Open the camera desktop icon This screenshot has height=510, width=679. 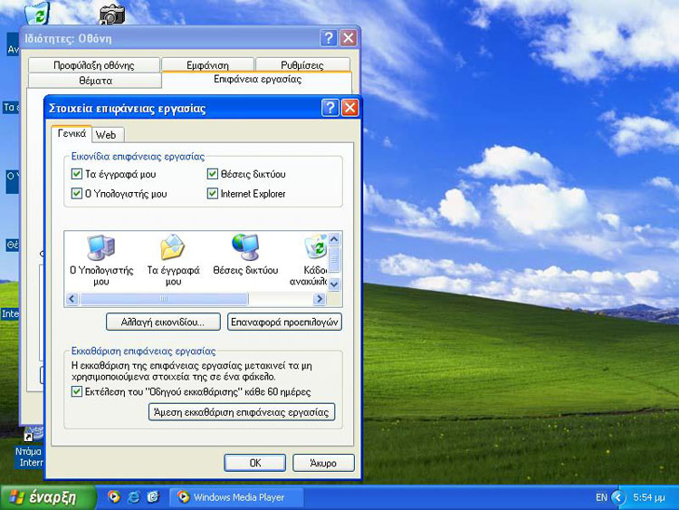(112, 14)
